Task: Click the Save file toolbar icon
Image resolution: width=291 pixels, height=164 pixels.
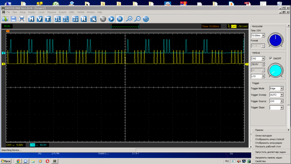Action: click(x=13, y=19)
